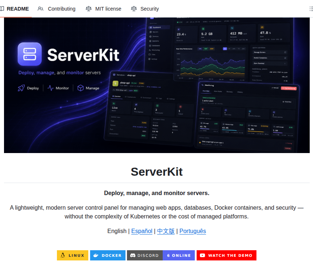Screen dimensions: 313x263
Task: Open the outline list icon
Action: (311, 9)
